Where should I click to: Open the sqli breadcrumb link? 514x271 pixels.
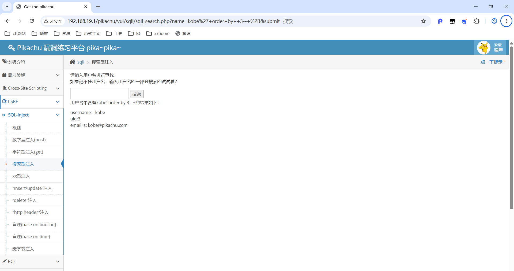point(81,62)
